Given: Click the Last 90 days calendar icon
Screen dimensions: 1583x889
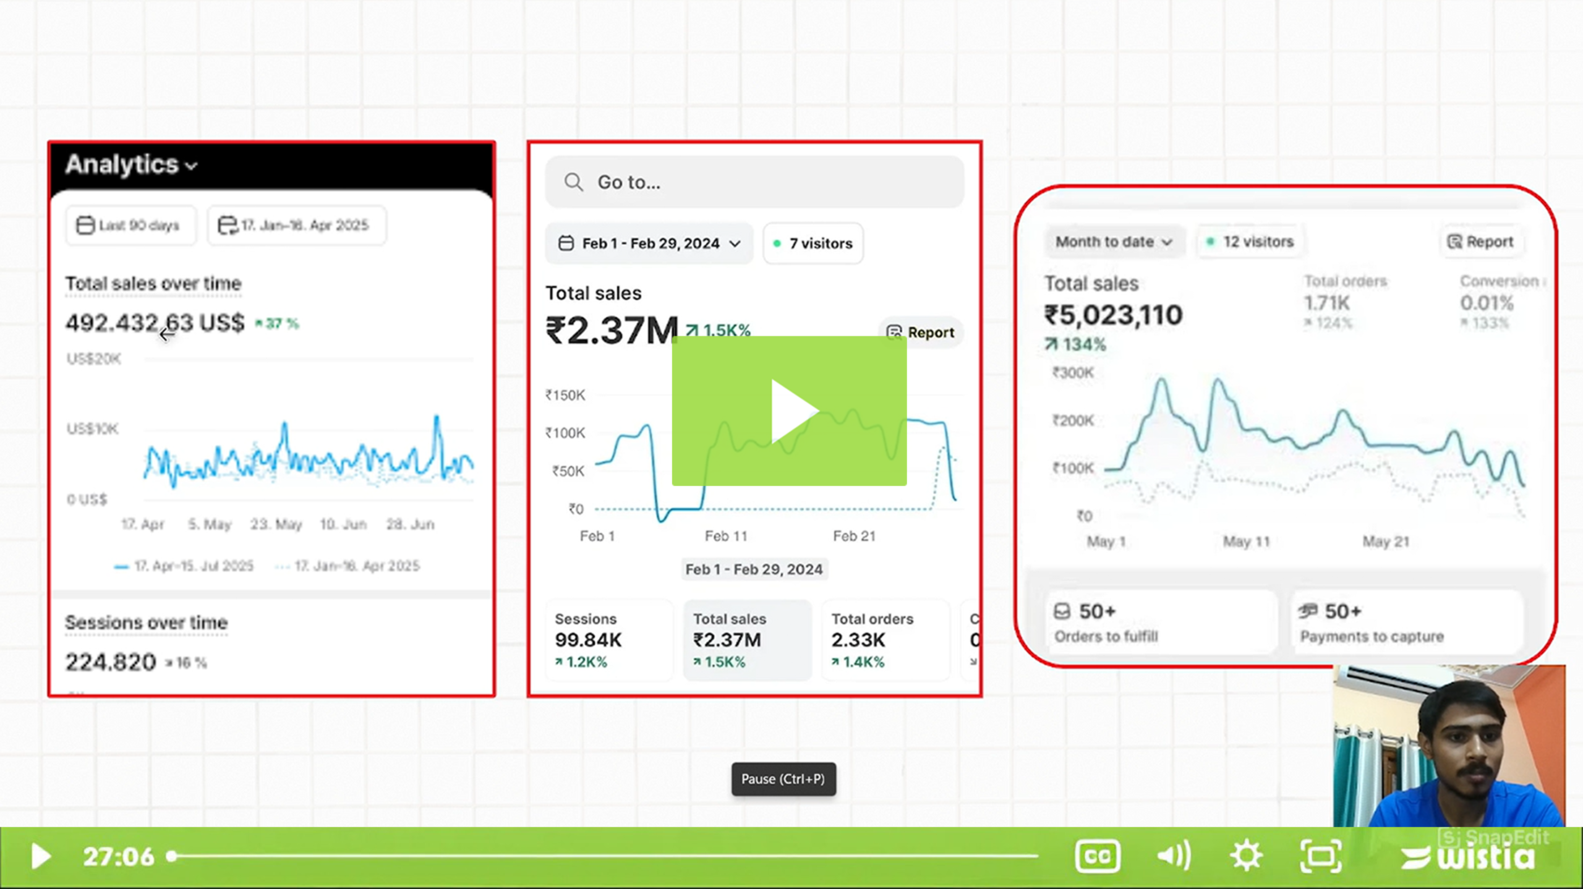Looking at the screenshot, I should pos(85,225).
